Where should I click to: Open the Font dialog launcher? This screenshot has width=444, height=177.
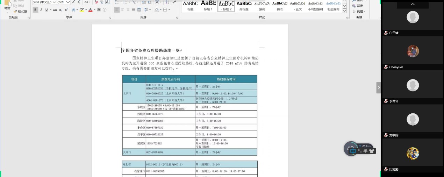coord(110,17)
